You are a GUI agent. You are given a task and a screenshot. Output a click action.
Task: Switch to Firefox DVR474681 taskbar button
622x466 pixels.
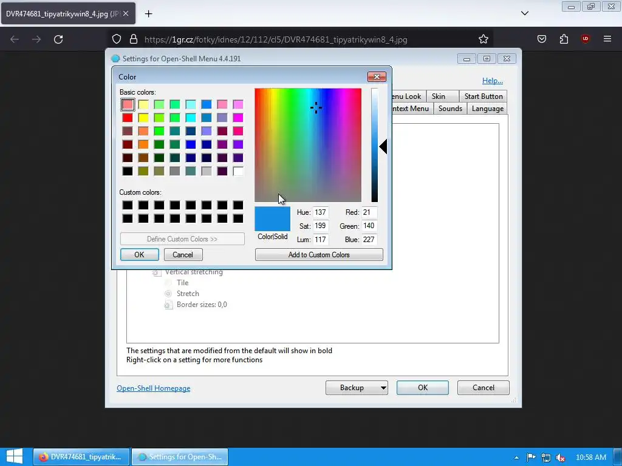(x=81, y=457)
